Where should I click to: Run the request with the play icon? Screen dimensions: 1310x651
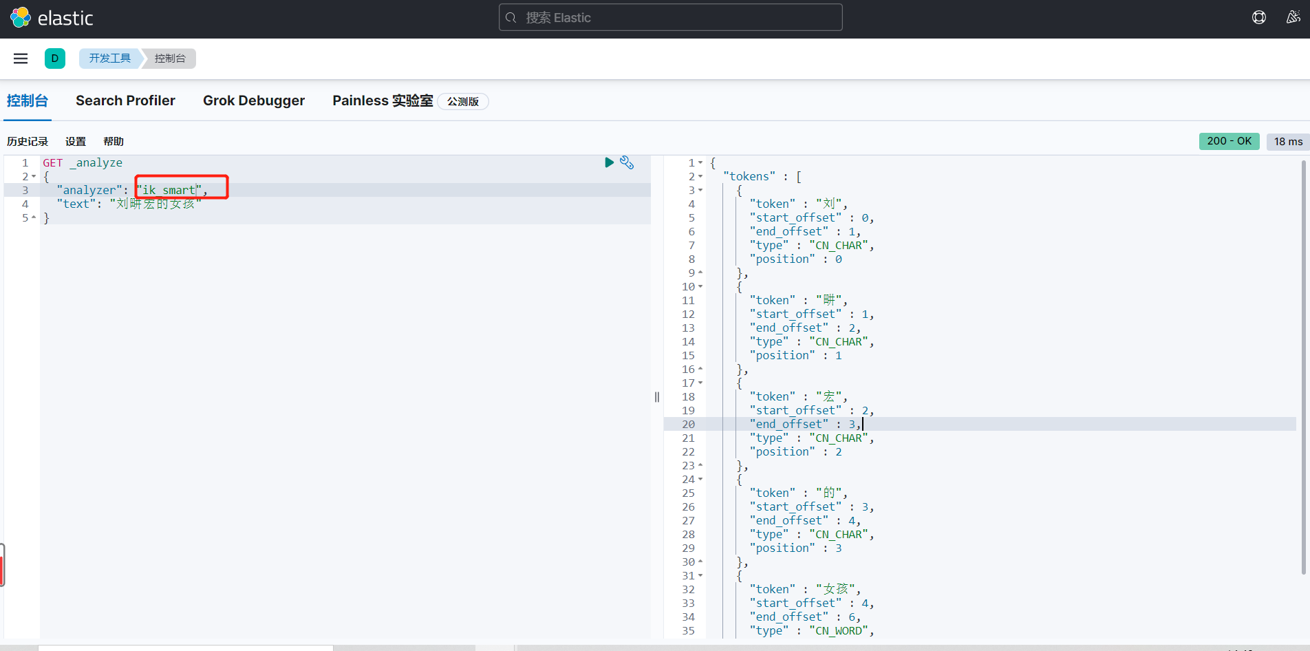coord(609,162)
